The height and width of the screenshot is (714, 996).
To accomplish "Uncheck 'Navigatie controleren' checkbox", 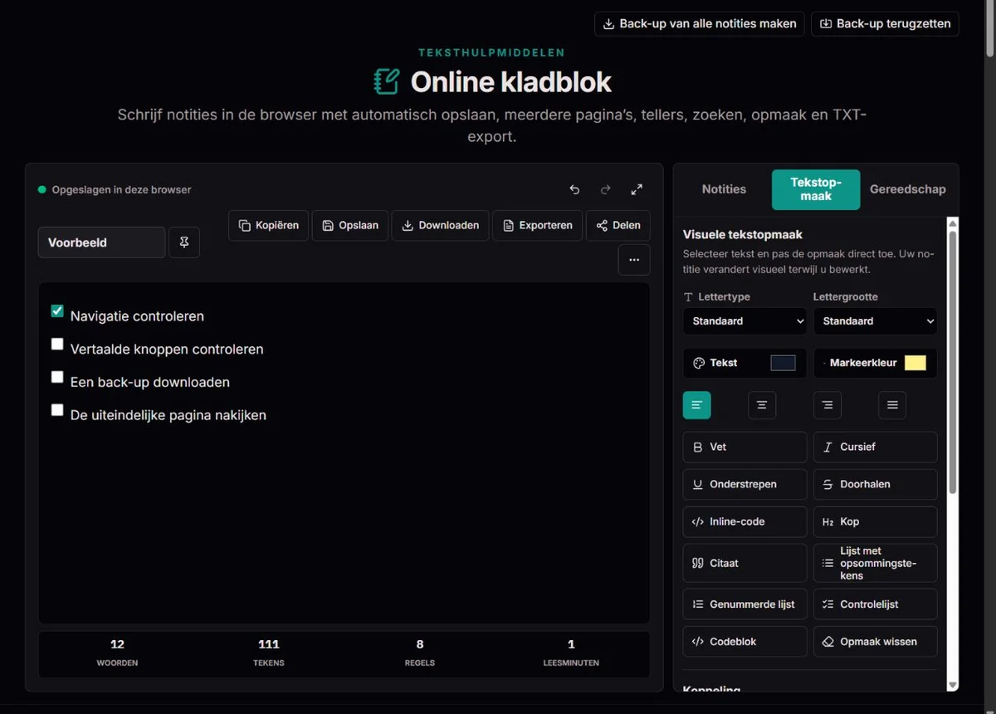I will [57, 311].
